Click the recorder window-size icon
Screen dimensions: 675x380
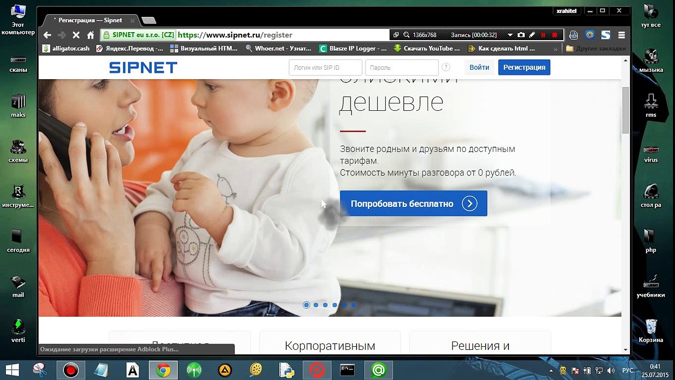click(x=396, y=35)
